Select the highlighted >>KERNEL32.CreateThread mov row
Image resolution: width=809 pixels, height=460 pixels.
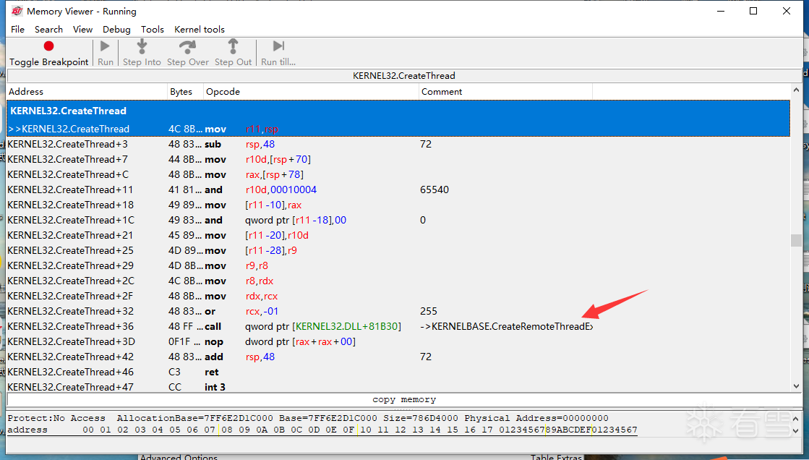tap(398, 129)
